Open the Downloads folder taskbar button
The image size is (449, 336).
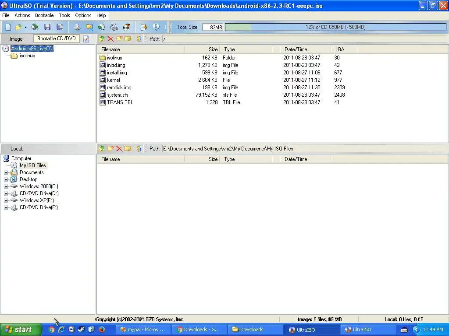pos(255,329)
